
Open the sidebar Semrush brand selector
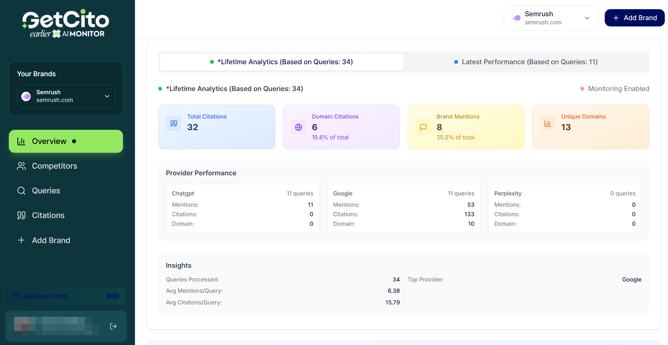tap(66, 96)
